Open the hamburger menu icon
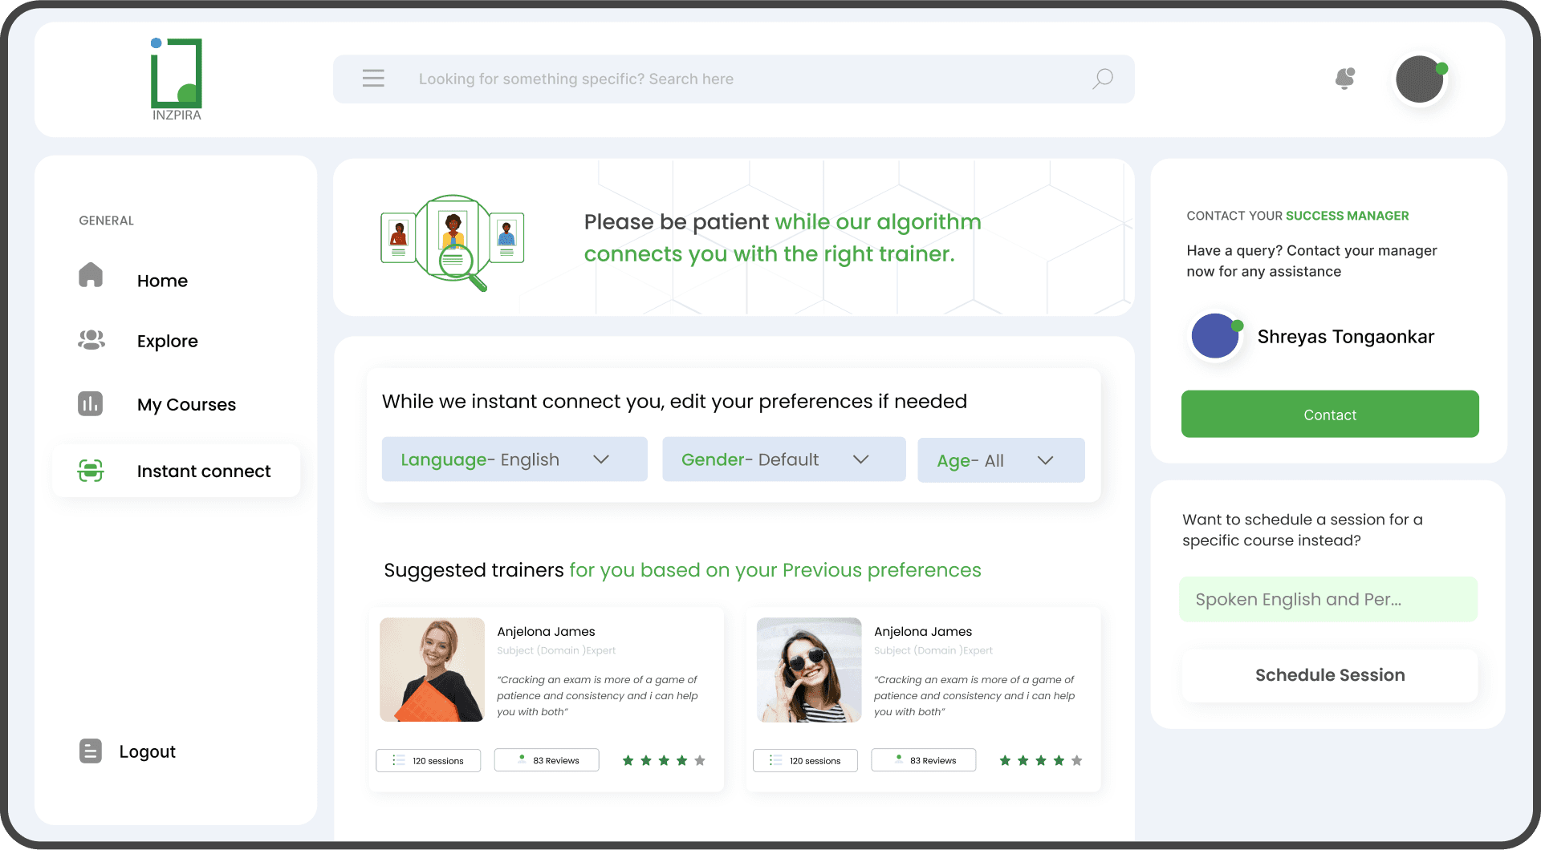This screenshot has width=1541, height=850. tap(373, 79)
